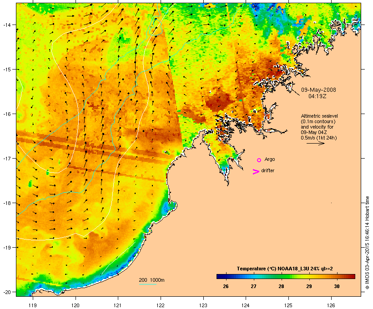Click the time label 04:19Z
This screenshot has height=309, width=373.
[318, 96]
